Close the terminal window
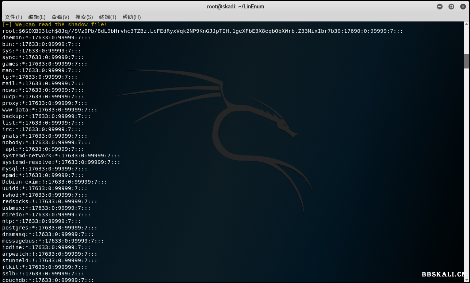 pos(462,7)
